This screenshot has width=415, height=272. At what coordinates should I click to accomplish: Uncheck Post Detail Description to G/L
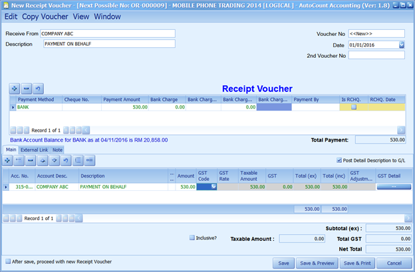pos(340,160)
